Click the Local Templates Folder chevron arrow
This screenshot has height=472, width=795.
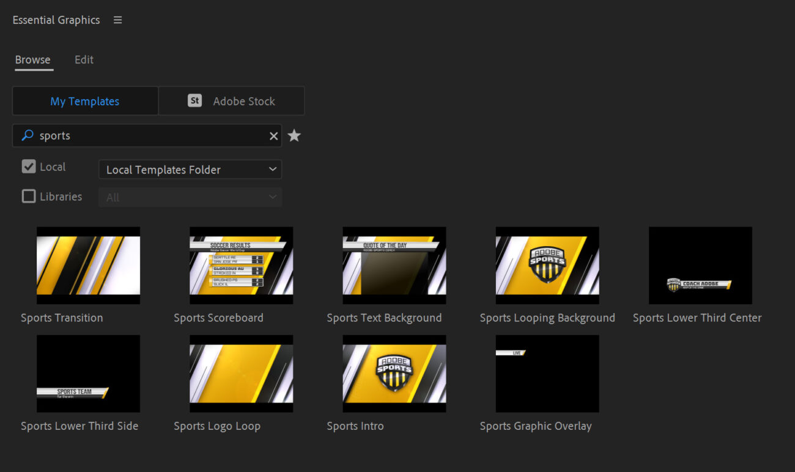click(273, 169)
